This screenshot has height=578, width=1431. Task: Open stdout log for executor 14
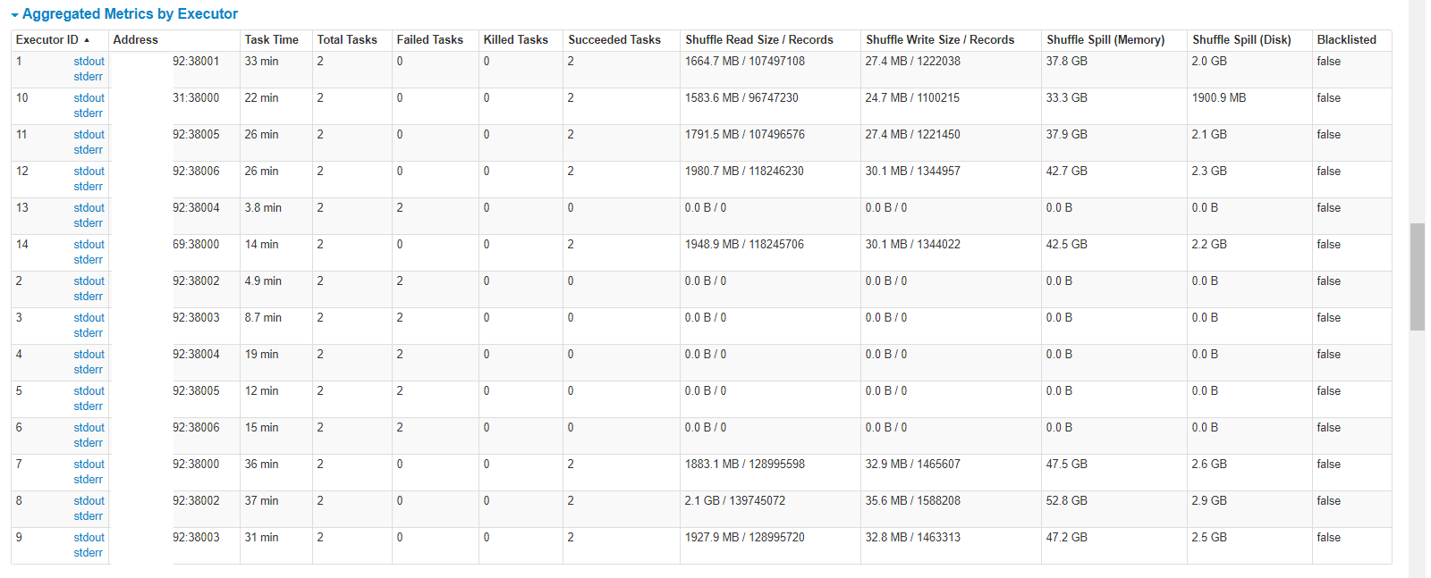(x=89, y=245)
